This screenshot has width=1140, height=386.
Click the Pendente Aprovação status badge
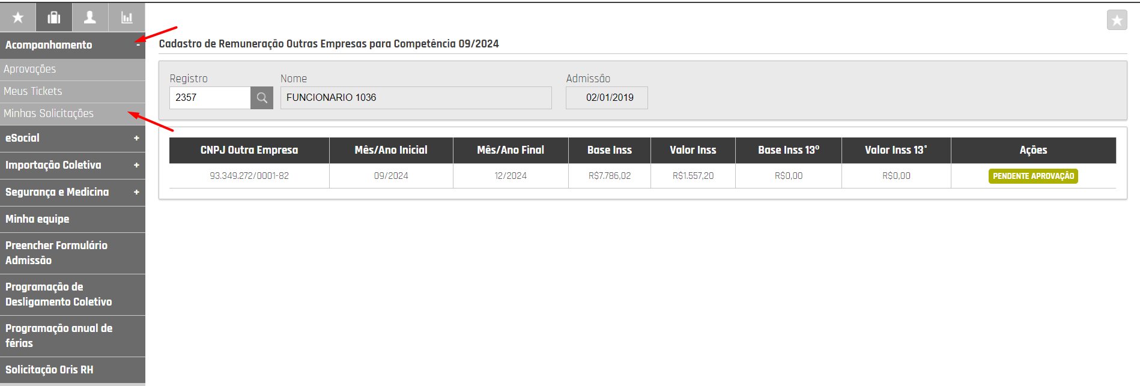[1033, 176]
